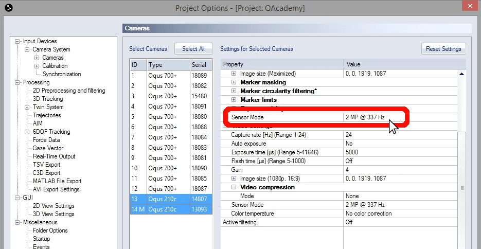Expand Marker circularity filtering property
The height and width of the screenshot is (249, 481).
pyautogui.click(x=234, y=91)
